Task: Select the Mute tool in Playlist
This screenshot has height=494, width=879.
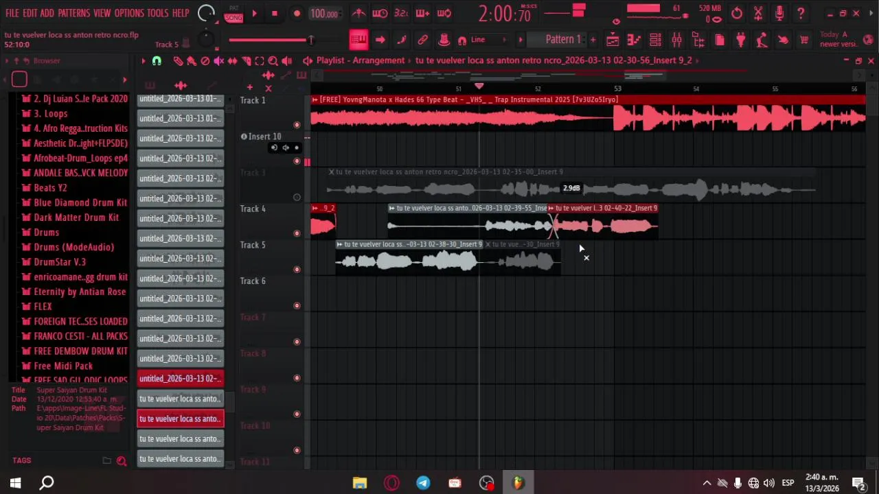Action: coord(218,61)
